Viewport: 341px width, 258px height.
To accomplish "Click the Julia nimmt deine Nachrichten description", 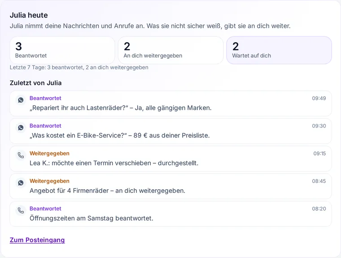I will (150, 26).
